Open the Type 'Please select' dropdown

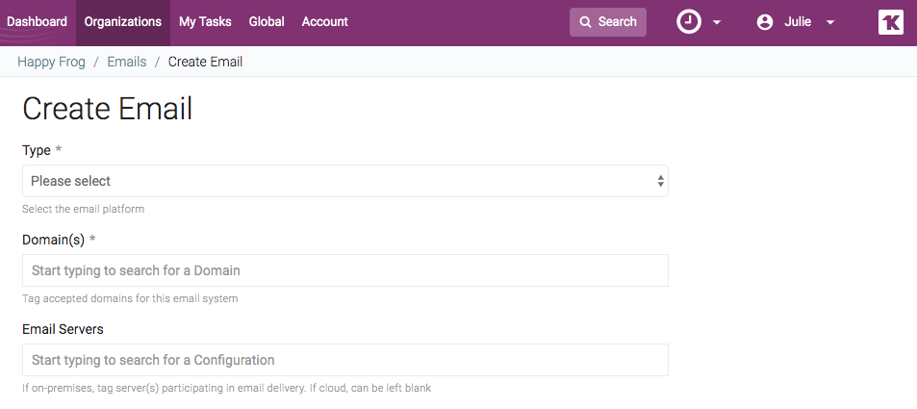(x=345, y=181)
